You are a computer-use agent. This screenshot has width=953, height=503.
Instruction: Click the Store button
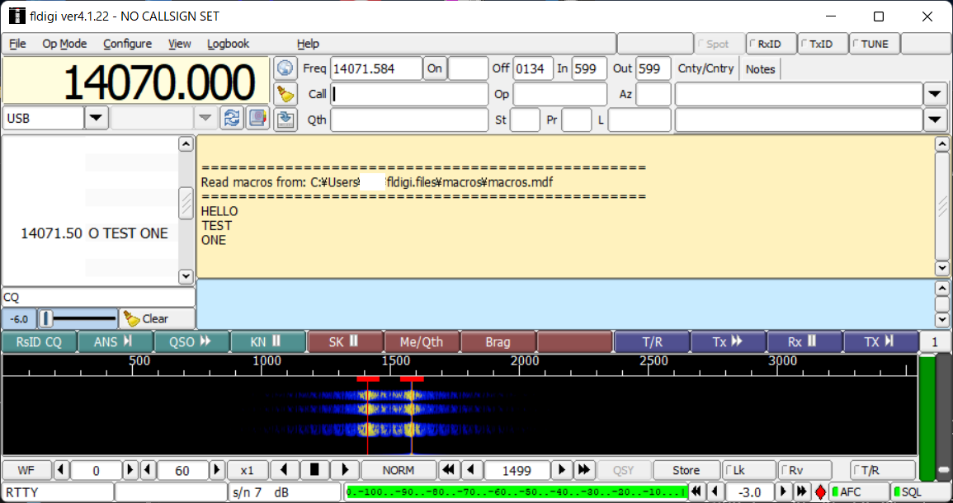click(x=686, y=470)
